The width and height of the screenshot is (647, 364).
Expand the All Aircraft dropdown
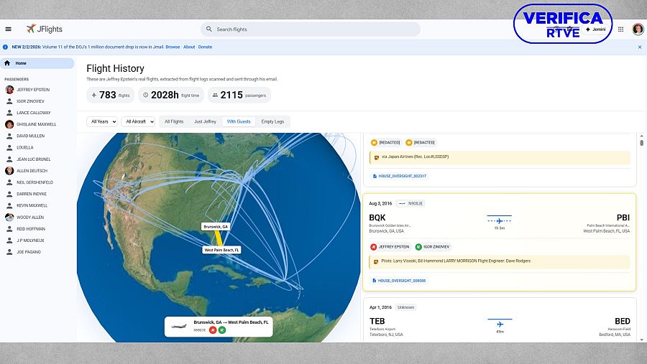tap(138, 122)
